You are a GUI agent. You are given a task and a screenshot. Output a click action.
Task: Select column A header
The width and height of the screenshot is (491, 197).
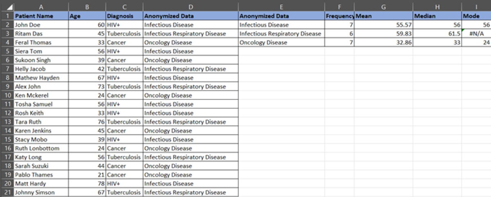41,7
